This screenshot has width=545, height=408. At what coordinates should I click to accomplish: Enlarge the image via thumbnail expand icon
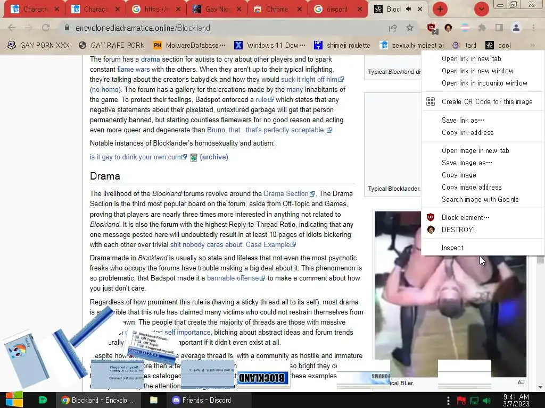point(521,382)
